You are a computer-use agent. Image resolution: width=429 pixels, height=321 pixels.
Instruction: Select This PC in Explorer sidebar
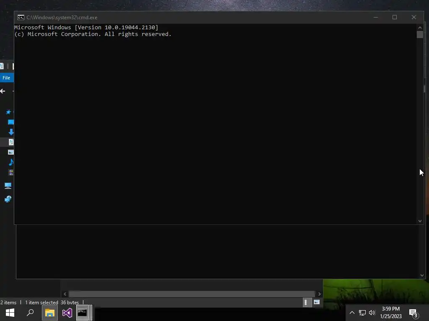8,186
